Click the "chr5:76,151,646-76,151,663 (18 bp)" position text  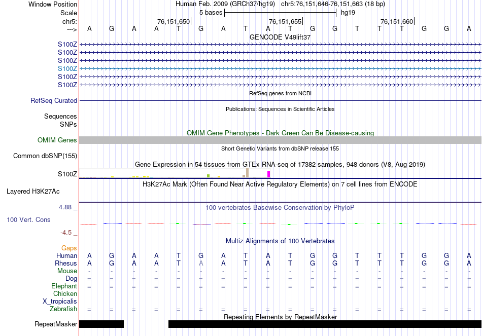[333, 4]
